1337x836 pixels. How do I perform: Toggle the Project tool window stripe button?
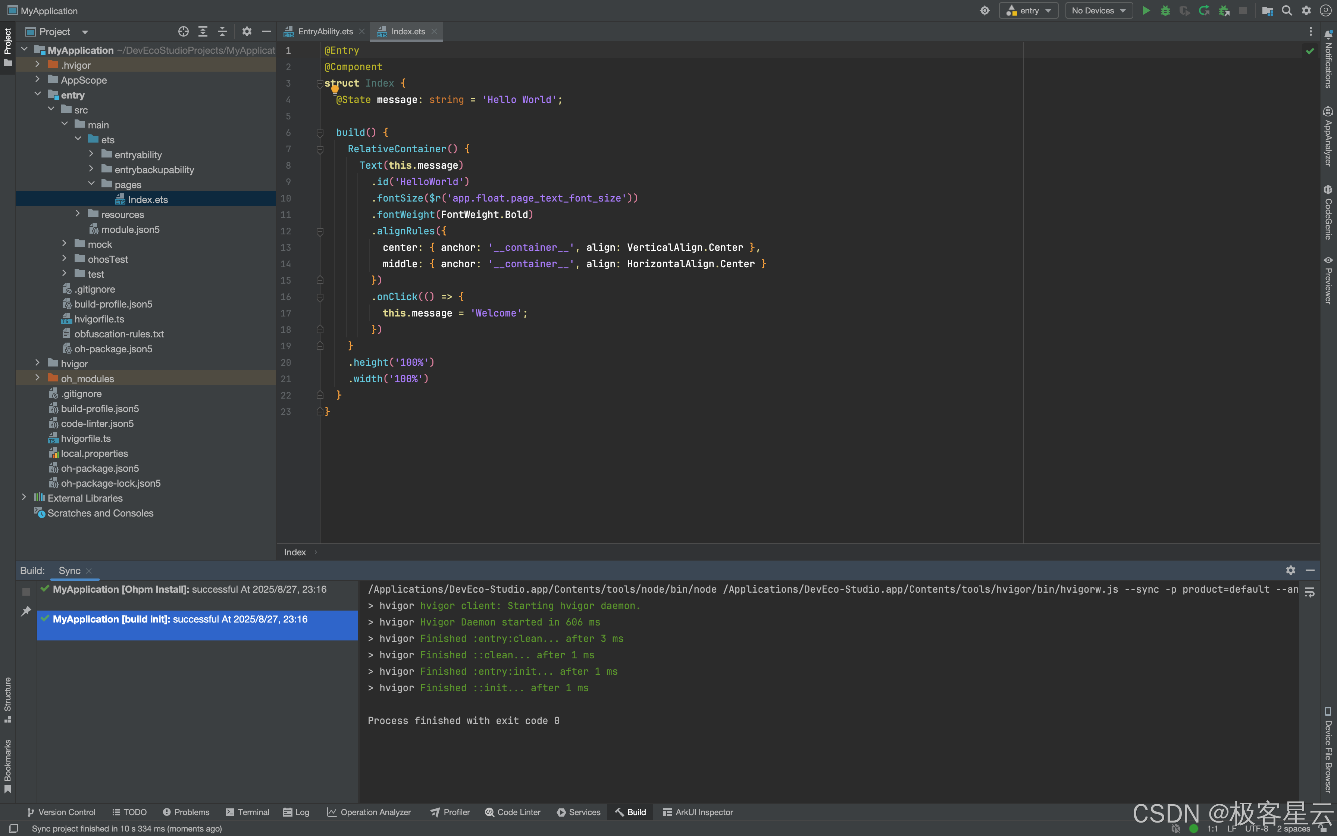coord(8,47)
